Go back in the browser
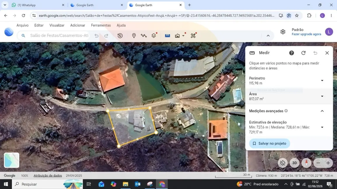Viewport: 337px width, 189px height. [x=6, y=15]
